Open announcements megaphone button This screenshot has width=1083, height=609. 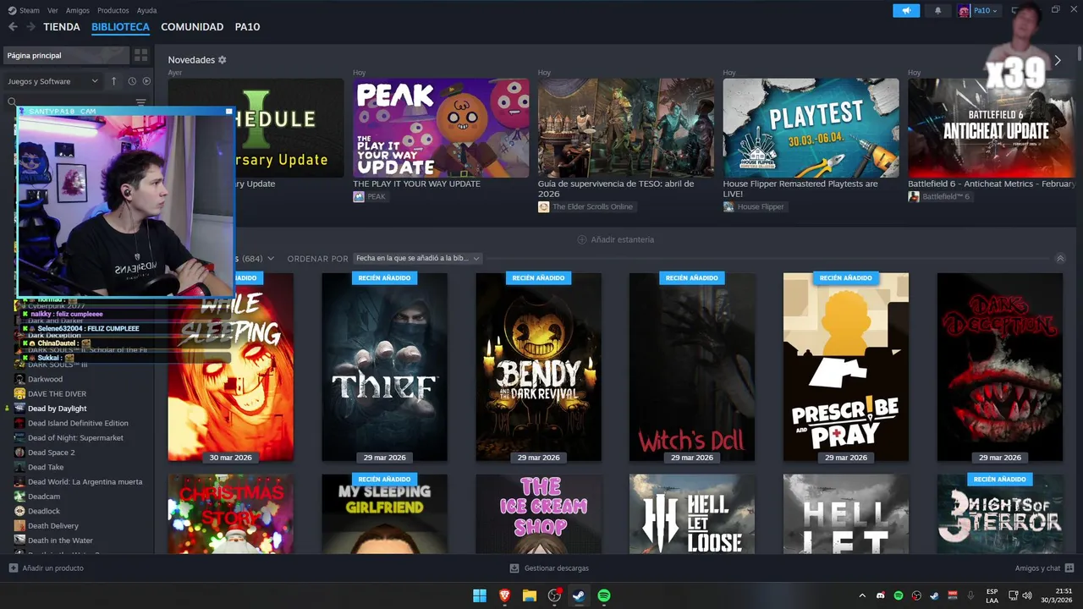[x=906, y=10]
